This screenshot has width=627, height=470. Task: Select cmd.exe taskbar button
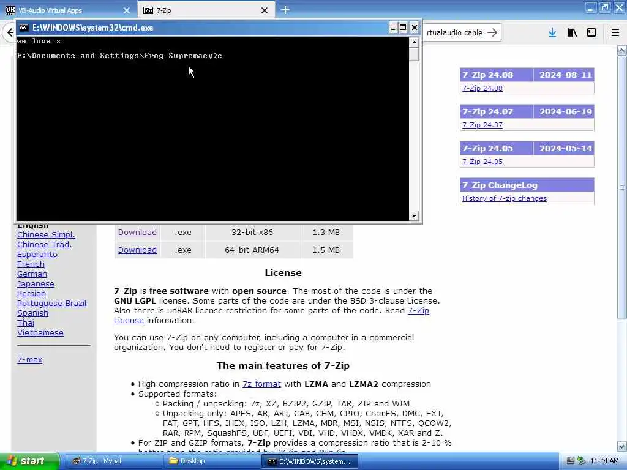coord(310,461)
